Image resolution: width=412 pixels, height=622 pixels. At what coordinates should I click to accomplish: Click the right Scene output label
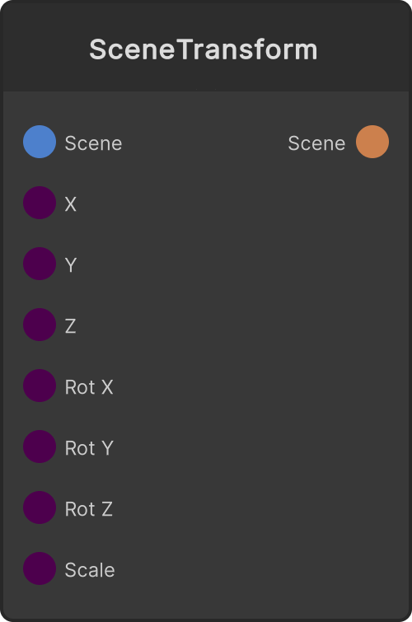coord(316,143)
